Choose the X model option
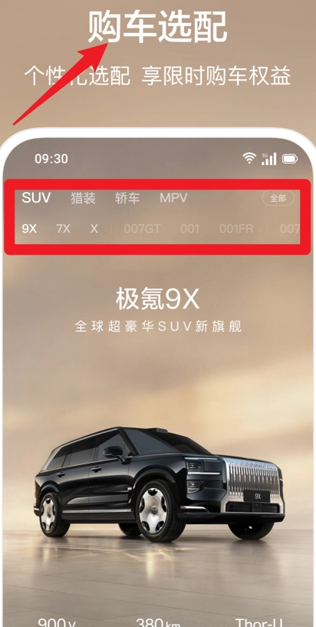Screen dimensions: 316x627 coord(94,229)
